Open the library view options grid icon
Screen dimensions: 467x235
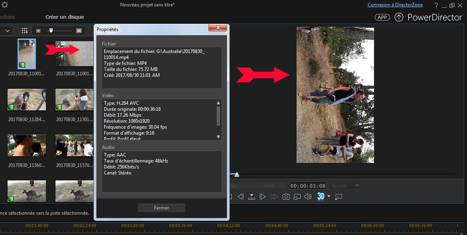25,31
